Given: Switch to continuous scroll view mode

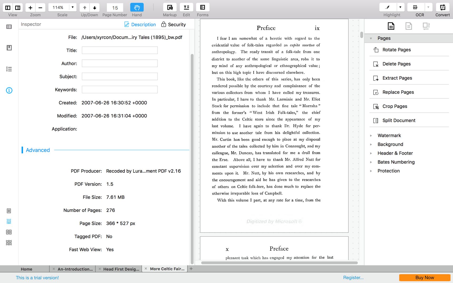Looking at the screenshot, I should pos(9,221).
